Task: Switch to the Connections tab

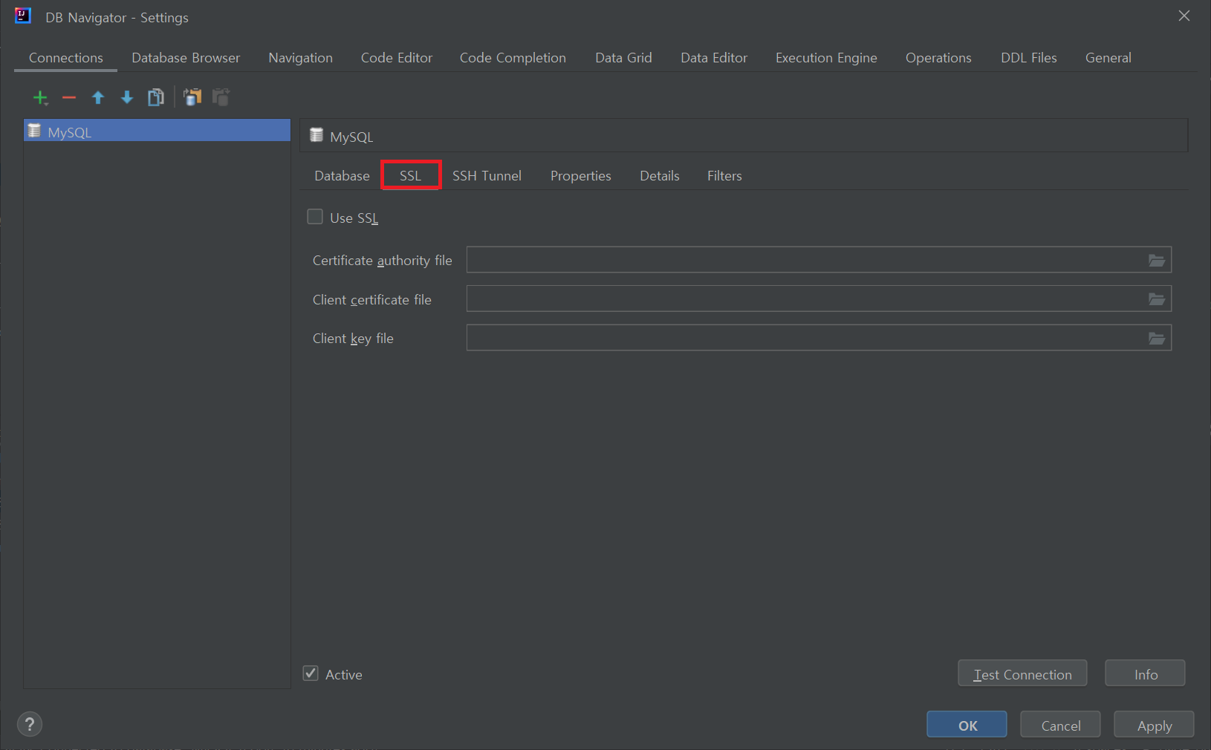Action: 66,58
